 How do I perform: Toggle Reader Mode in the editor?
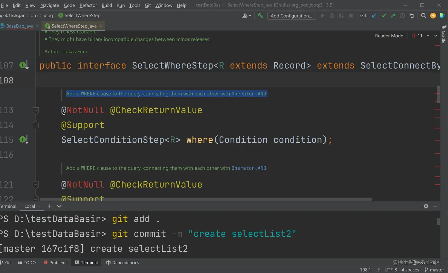tap(389, 36)
